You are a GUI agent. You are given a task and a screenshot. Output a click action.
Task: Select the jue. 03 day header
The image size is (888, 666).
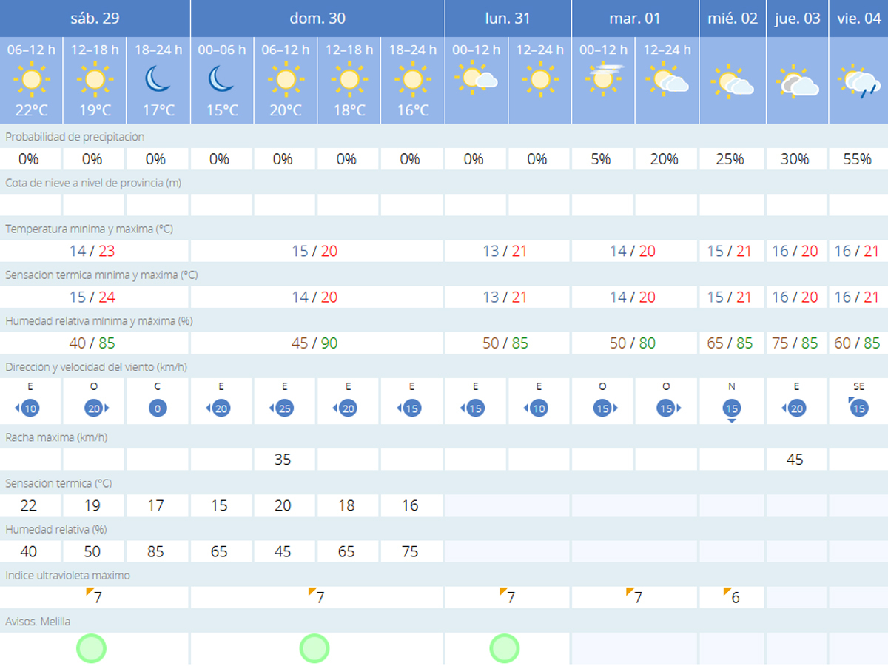click(798, 18)
